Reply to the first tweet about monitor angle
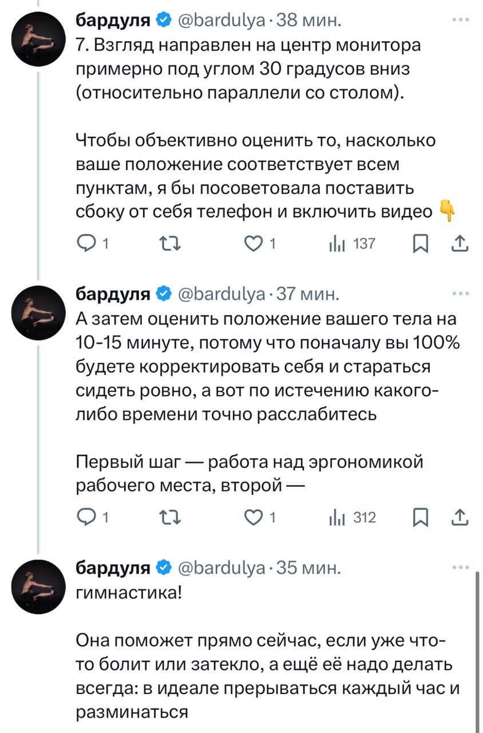This screenshot has width=483, height=733. (x=86, y=244)
